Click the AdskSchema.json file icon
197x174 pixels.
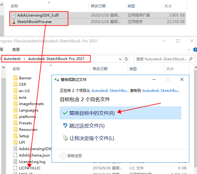pos(15,155)
